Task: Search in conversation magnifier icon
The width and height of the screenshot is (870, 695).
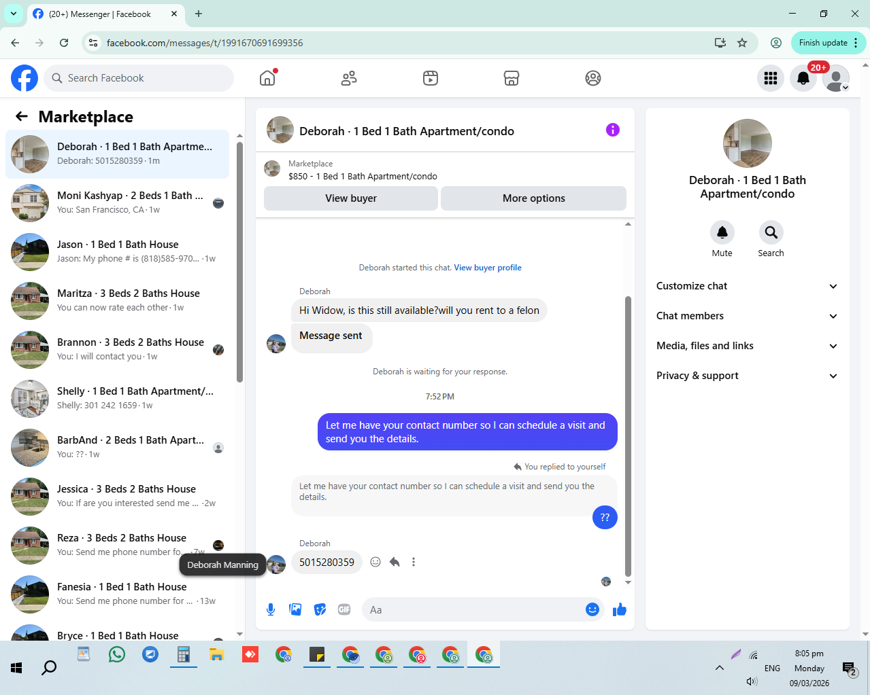Action: [x=771, y=232]
